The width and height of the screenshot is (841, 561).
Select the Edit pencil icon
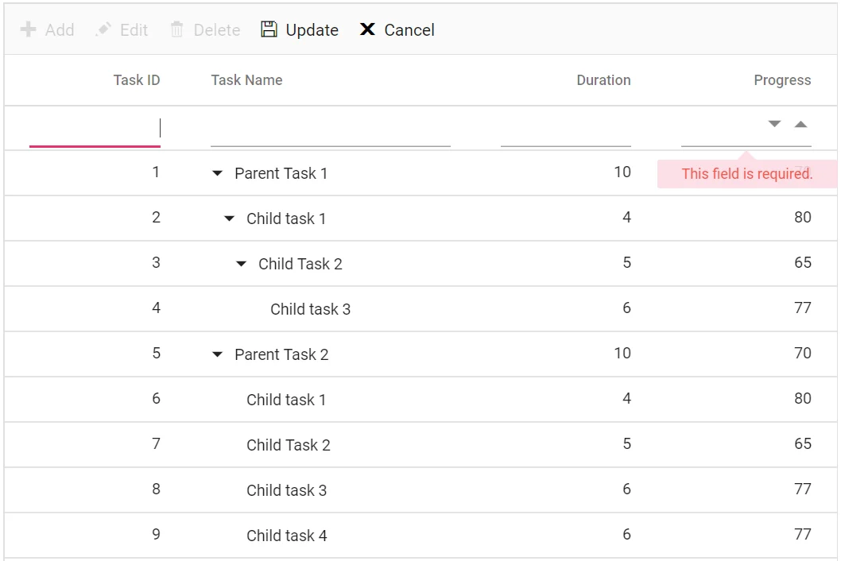[x=103, y=29]
